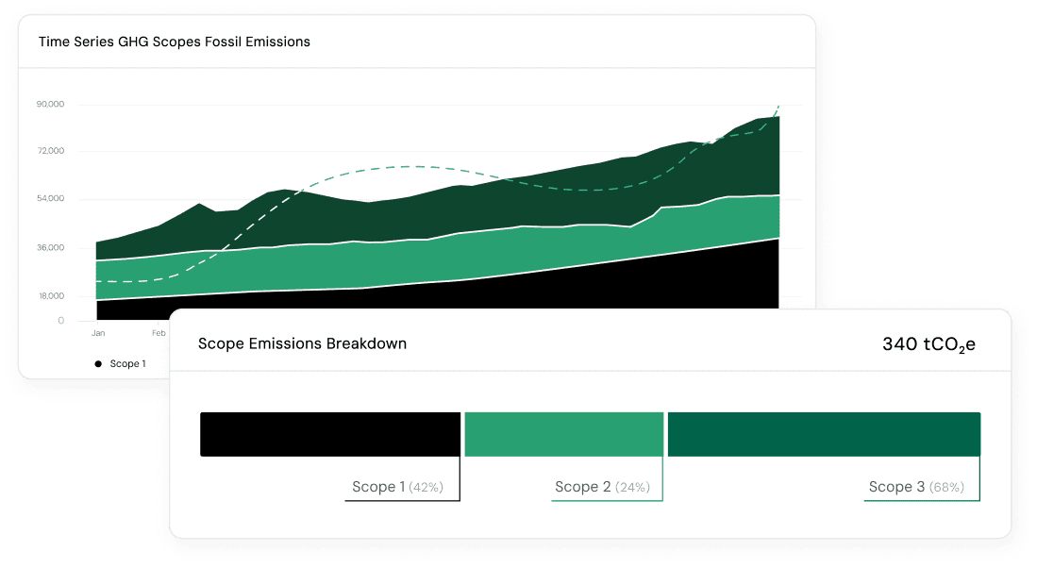Click the 36,000 y-axis label
1037x568 pixels.
coord(51,248)
